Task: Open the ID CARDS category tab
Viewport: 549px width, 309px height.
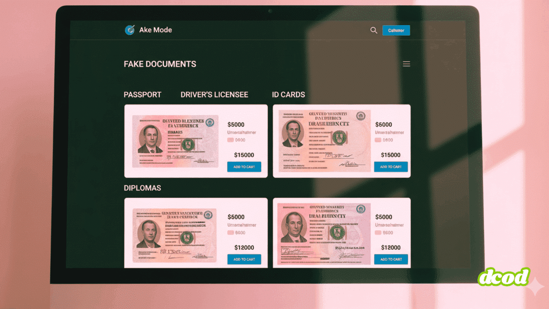Action: click(288, 95)
